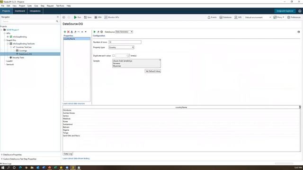This screenshot has height=170, width=303.
Task: Collapse the APIs tree node
Action: (5, 34)
